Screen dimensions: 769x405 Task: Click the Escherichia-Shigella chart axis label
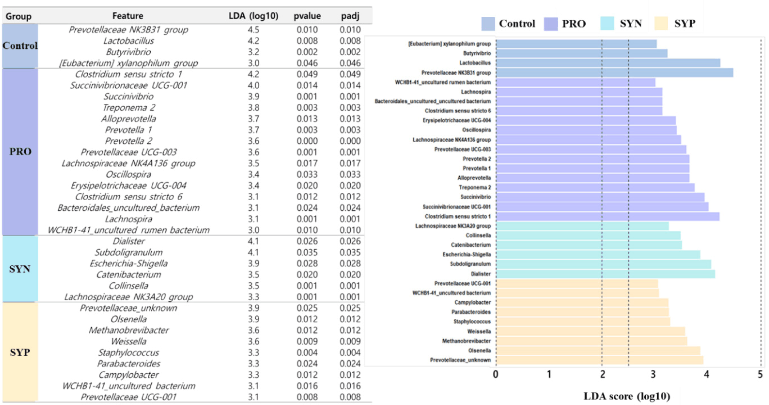tap(466, 254)
